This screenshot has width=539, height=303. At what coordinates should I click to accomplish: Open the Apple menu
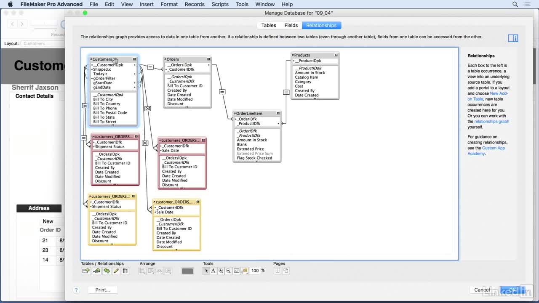click(x=11, y=4)
